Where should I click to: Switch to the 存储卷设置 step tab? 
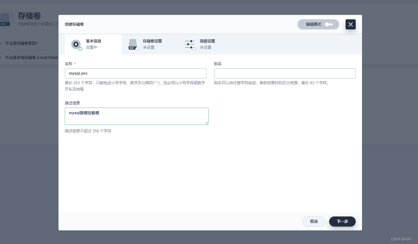point(150,44)
